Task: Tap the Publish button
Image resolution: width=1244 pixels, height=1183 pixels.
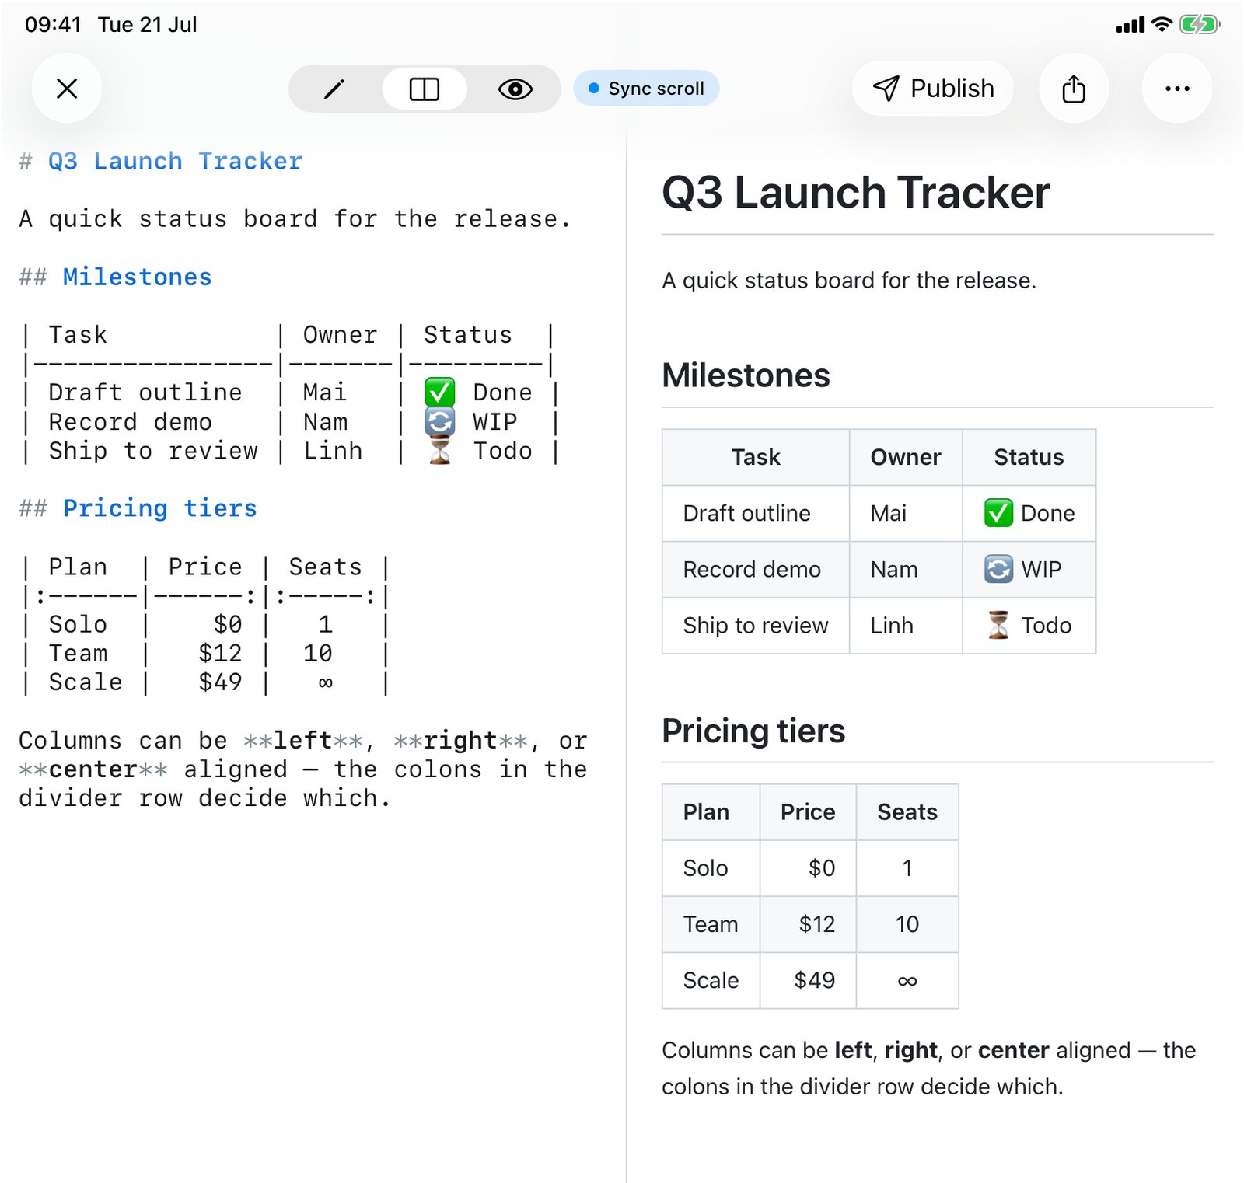Action: (x=933, y=89)
